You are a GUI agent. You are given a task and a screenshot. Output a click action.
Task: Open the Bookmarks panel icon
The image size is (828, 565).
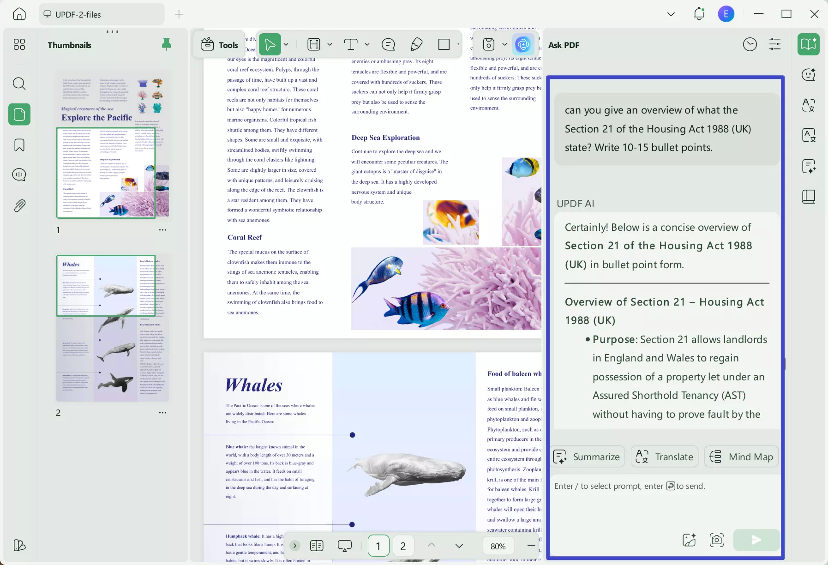pos(19,145)
